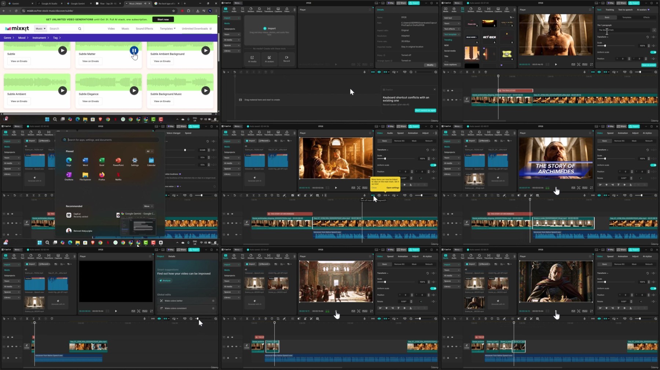Open Chrome's downloads icon in toolbar

click(x=198, y=11)
